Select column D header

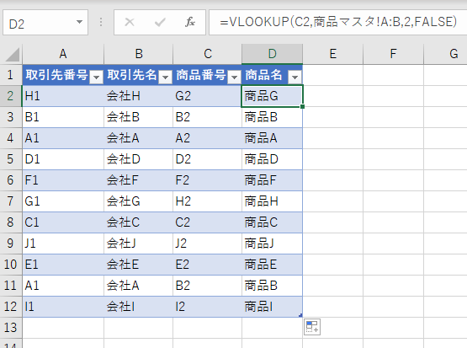tap(273, 54)
